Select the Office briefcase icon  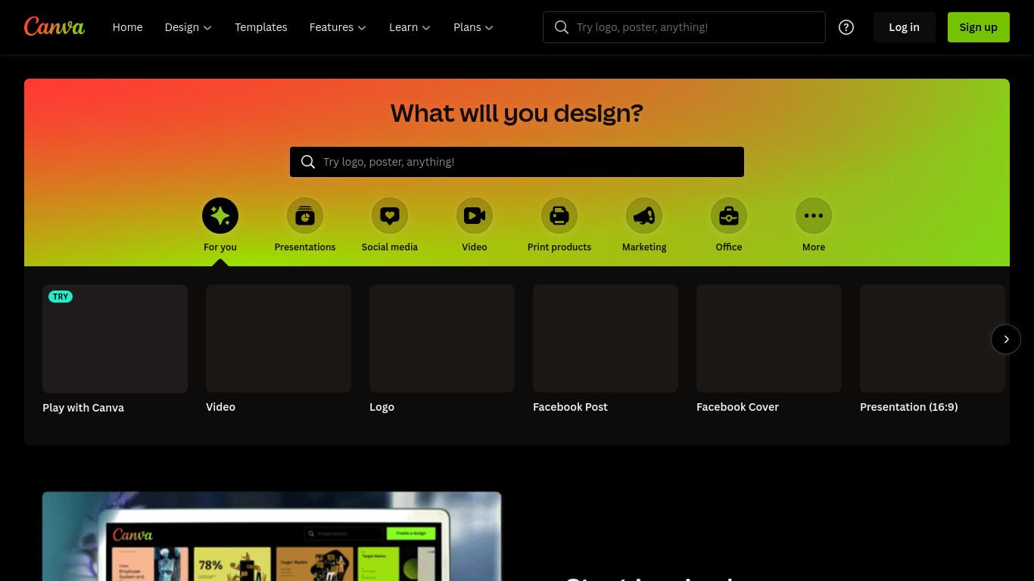[729, 216]
